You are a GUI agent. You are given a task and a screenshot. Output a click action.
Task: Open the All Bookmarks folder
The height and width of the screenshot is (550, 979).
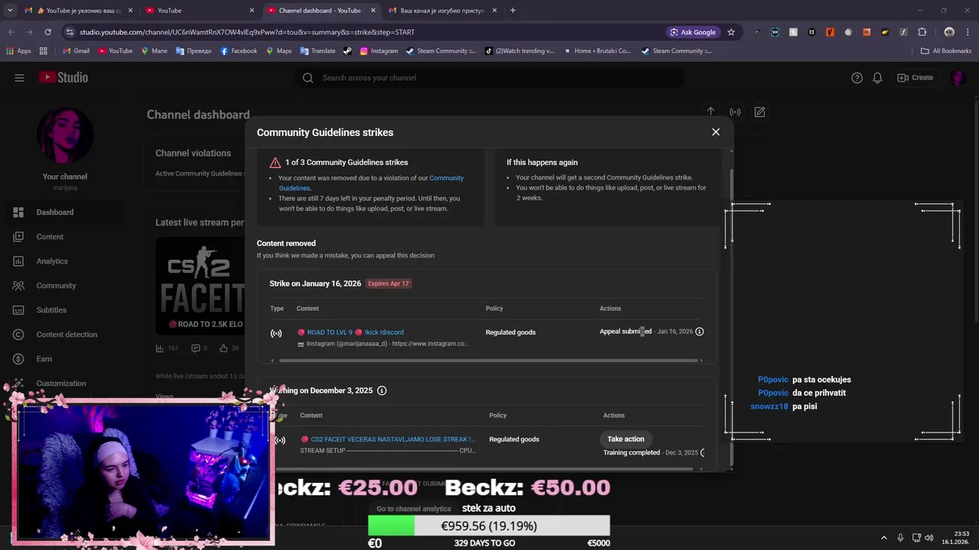coord(946,51)
